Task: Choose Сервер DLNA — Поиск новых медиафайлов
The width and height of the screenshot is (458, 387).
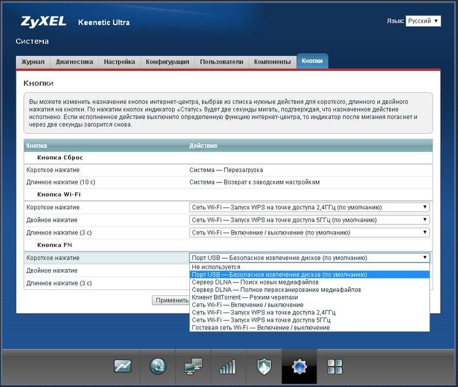Action: tap(310, 282)
